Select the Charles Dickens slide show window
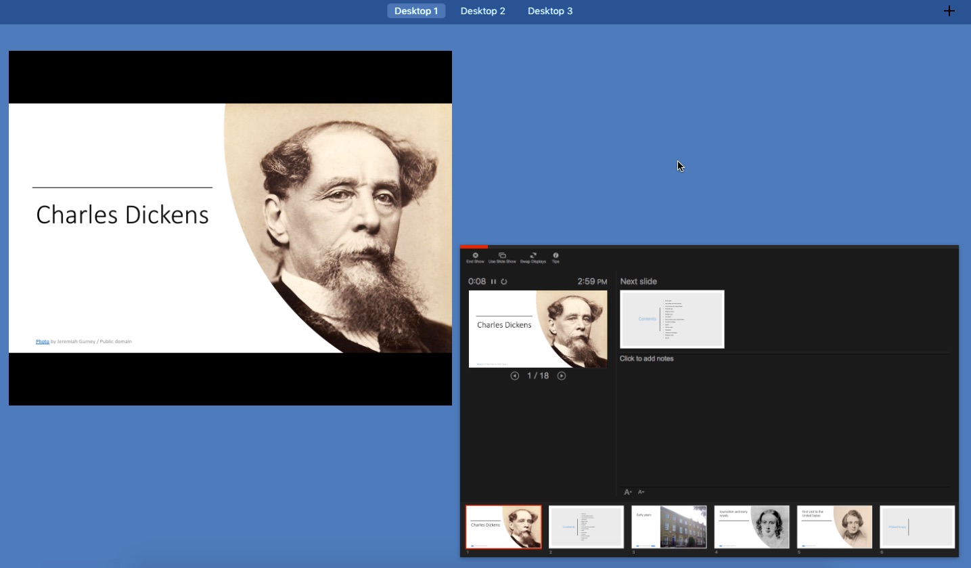 pyautogui.click(x=230, y=228)
